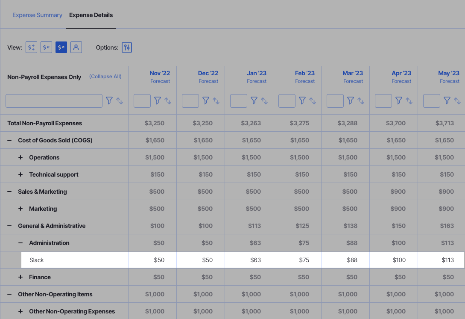Expand the Marketing subcategory

(x=20, y=208)
